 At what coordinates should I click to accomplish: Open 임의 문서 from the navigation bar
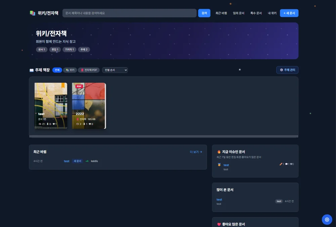click(239, 13)
